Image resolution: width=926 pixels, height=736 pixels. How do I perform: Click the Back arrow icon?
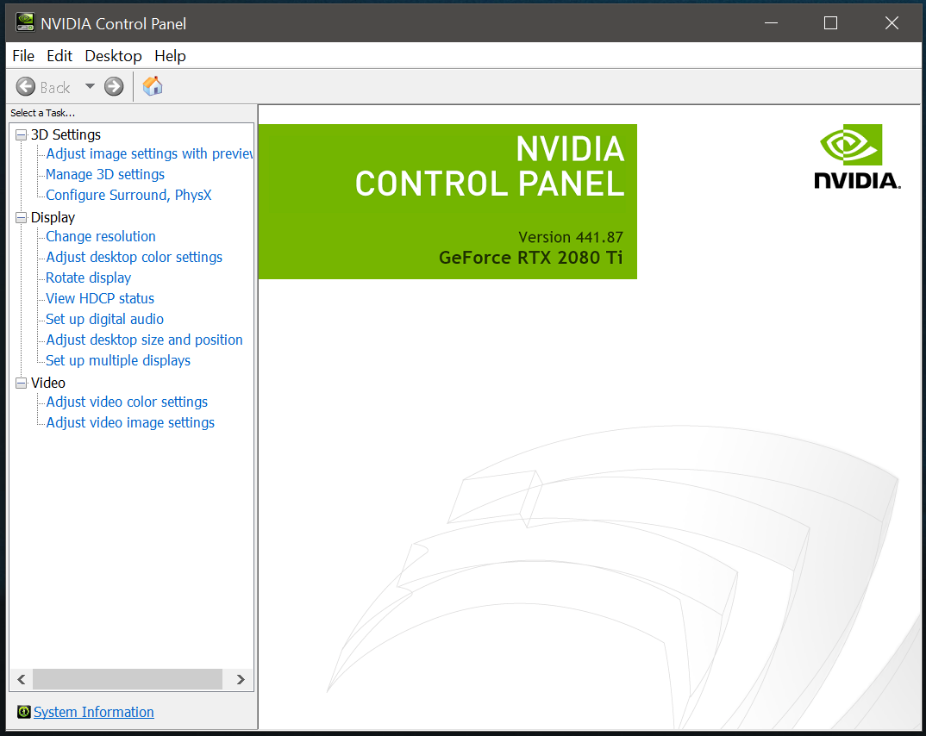tap(25, 87)
